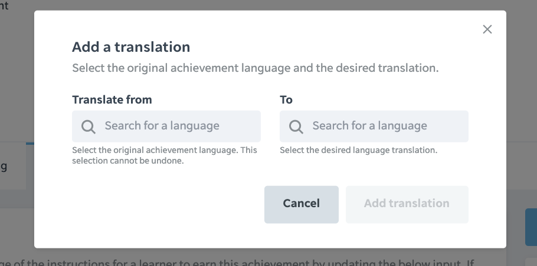Cancel adding the translation
537x266 pixels.
point(302,205)
